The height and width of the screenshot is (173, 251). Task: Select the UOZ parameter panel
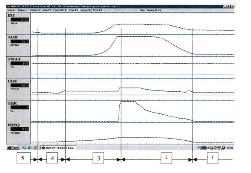(x=18, y=89)
